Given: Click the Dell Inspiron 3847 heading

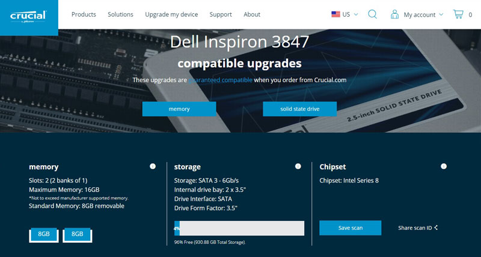Looking at the screenshot, I should pyautogui.click(x=239, y=41).
